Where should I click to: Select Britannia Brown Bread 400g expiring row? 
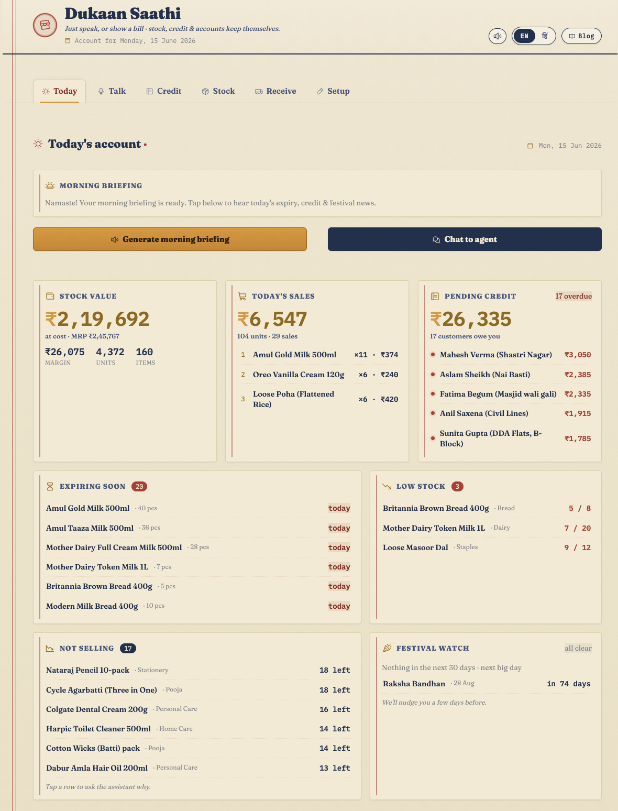(x=198, y=586)
